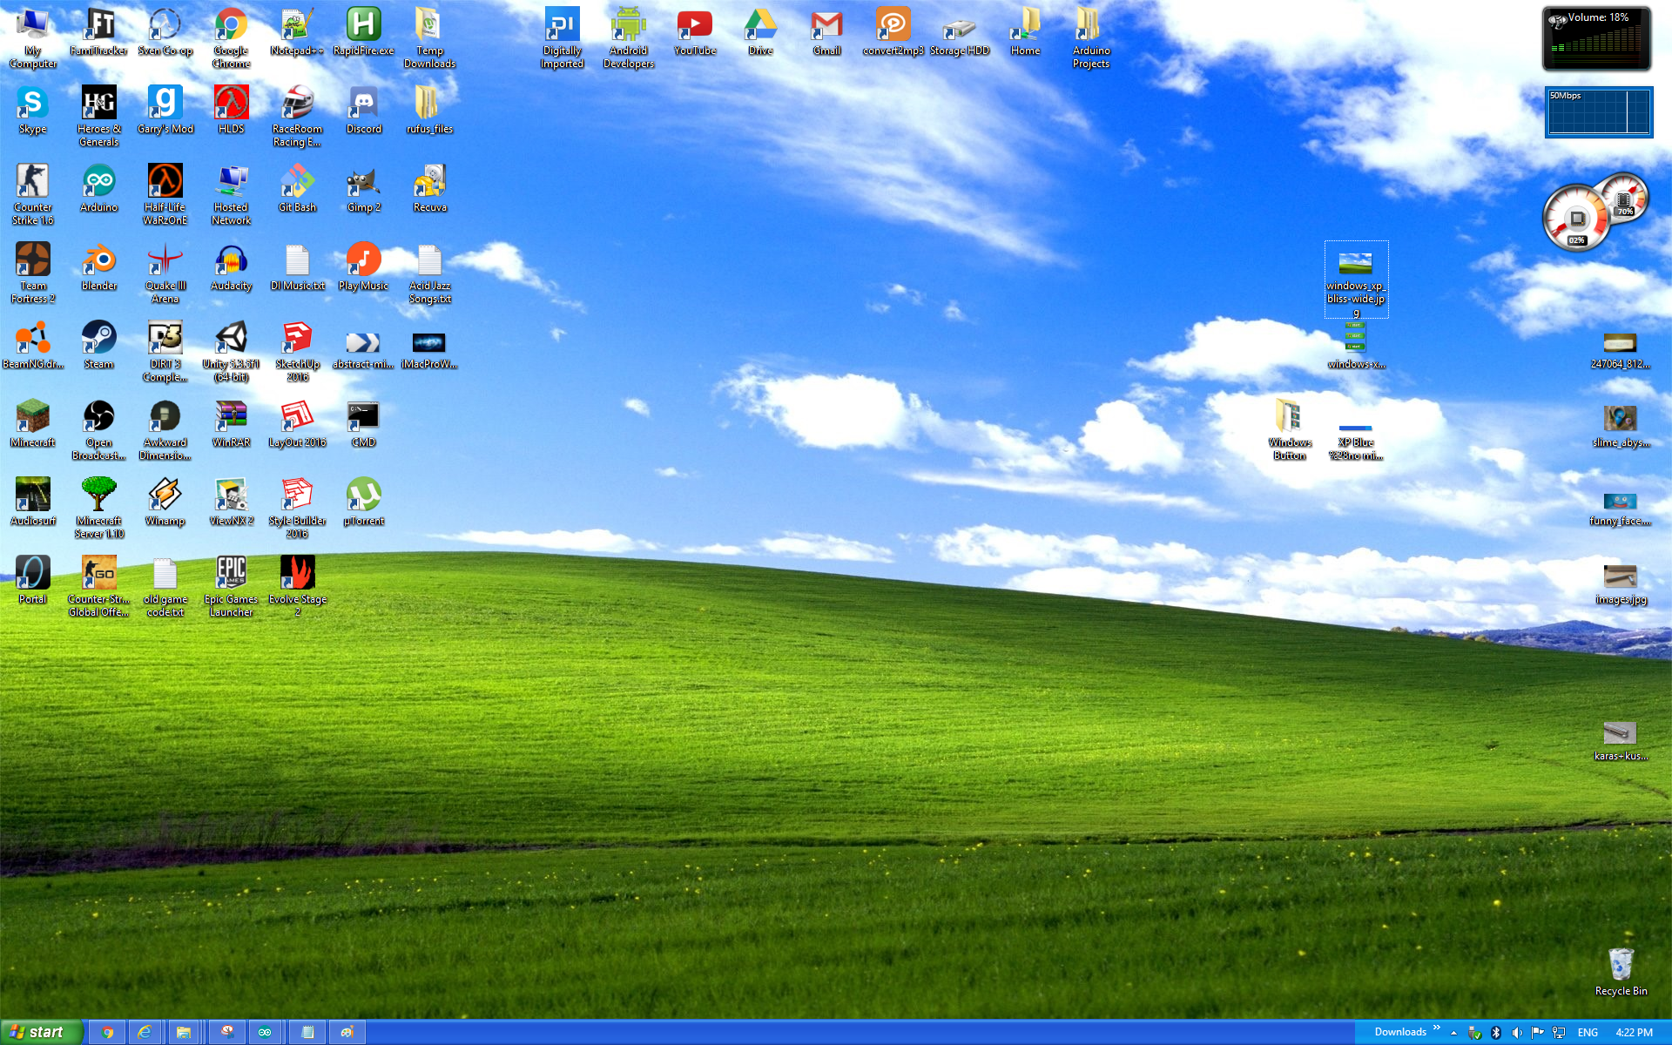1672x1045 pixels.
Task: Open the Audacity shortcut icon
Action: [x=231, y=260]
